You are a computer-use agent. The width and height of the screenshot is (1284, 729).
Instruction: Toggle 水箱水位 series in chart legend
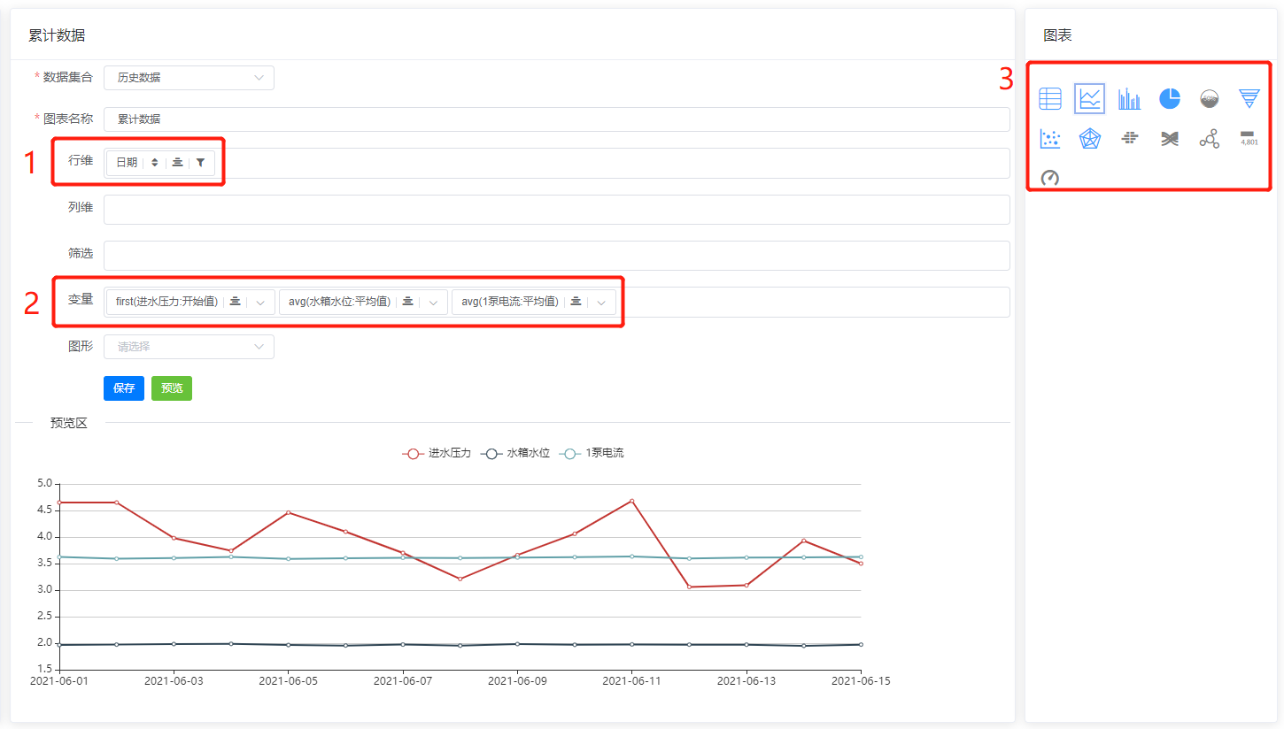[515, 453]
